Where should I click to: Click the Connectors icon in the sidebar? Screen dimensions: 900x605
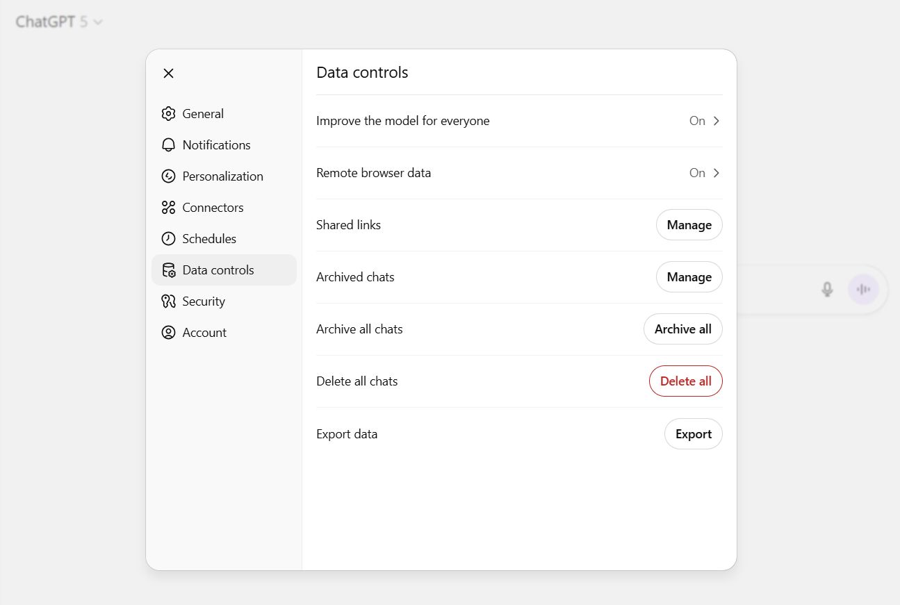click(168, 208)
